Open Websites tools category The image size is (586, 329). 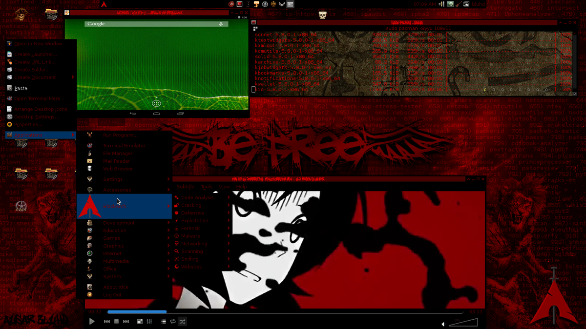[202, 267]
